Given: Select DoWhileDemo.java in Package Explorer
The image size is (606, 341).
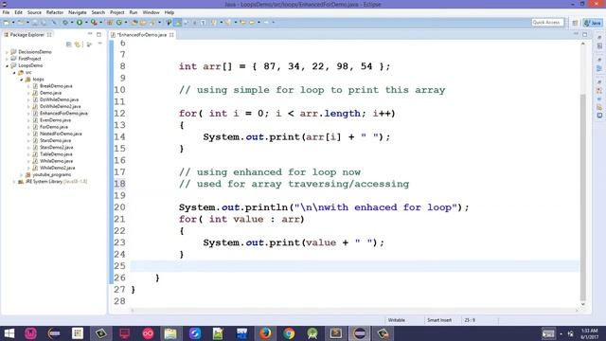Looking at the screenshot, I should (59, 99).
